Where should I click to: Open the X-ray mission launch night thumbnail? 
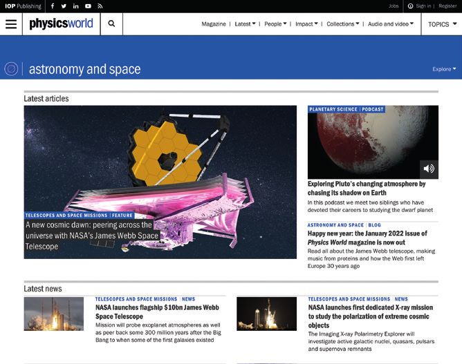coord(266,314)
